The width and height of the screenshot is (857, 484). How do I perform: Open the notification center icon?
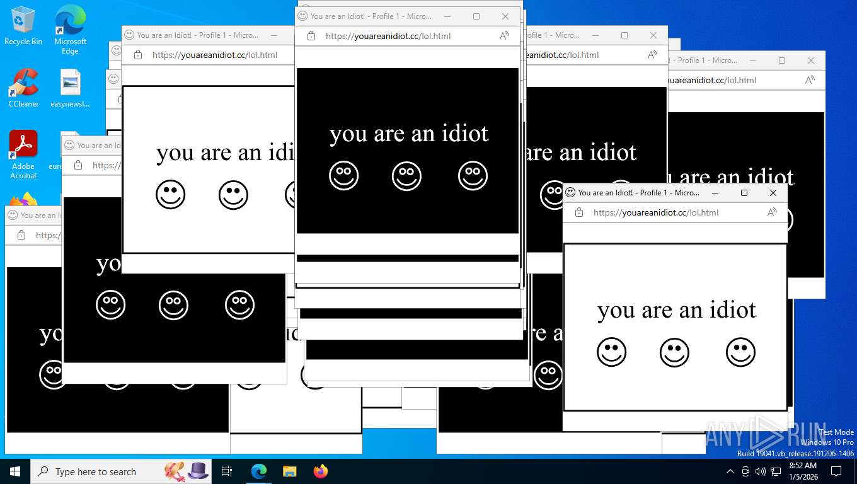pyautogui.click(x=836, y=471)
